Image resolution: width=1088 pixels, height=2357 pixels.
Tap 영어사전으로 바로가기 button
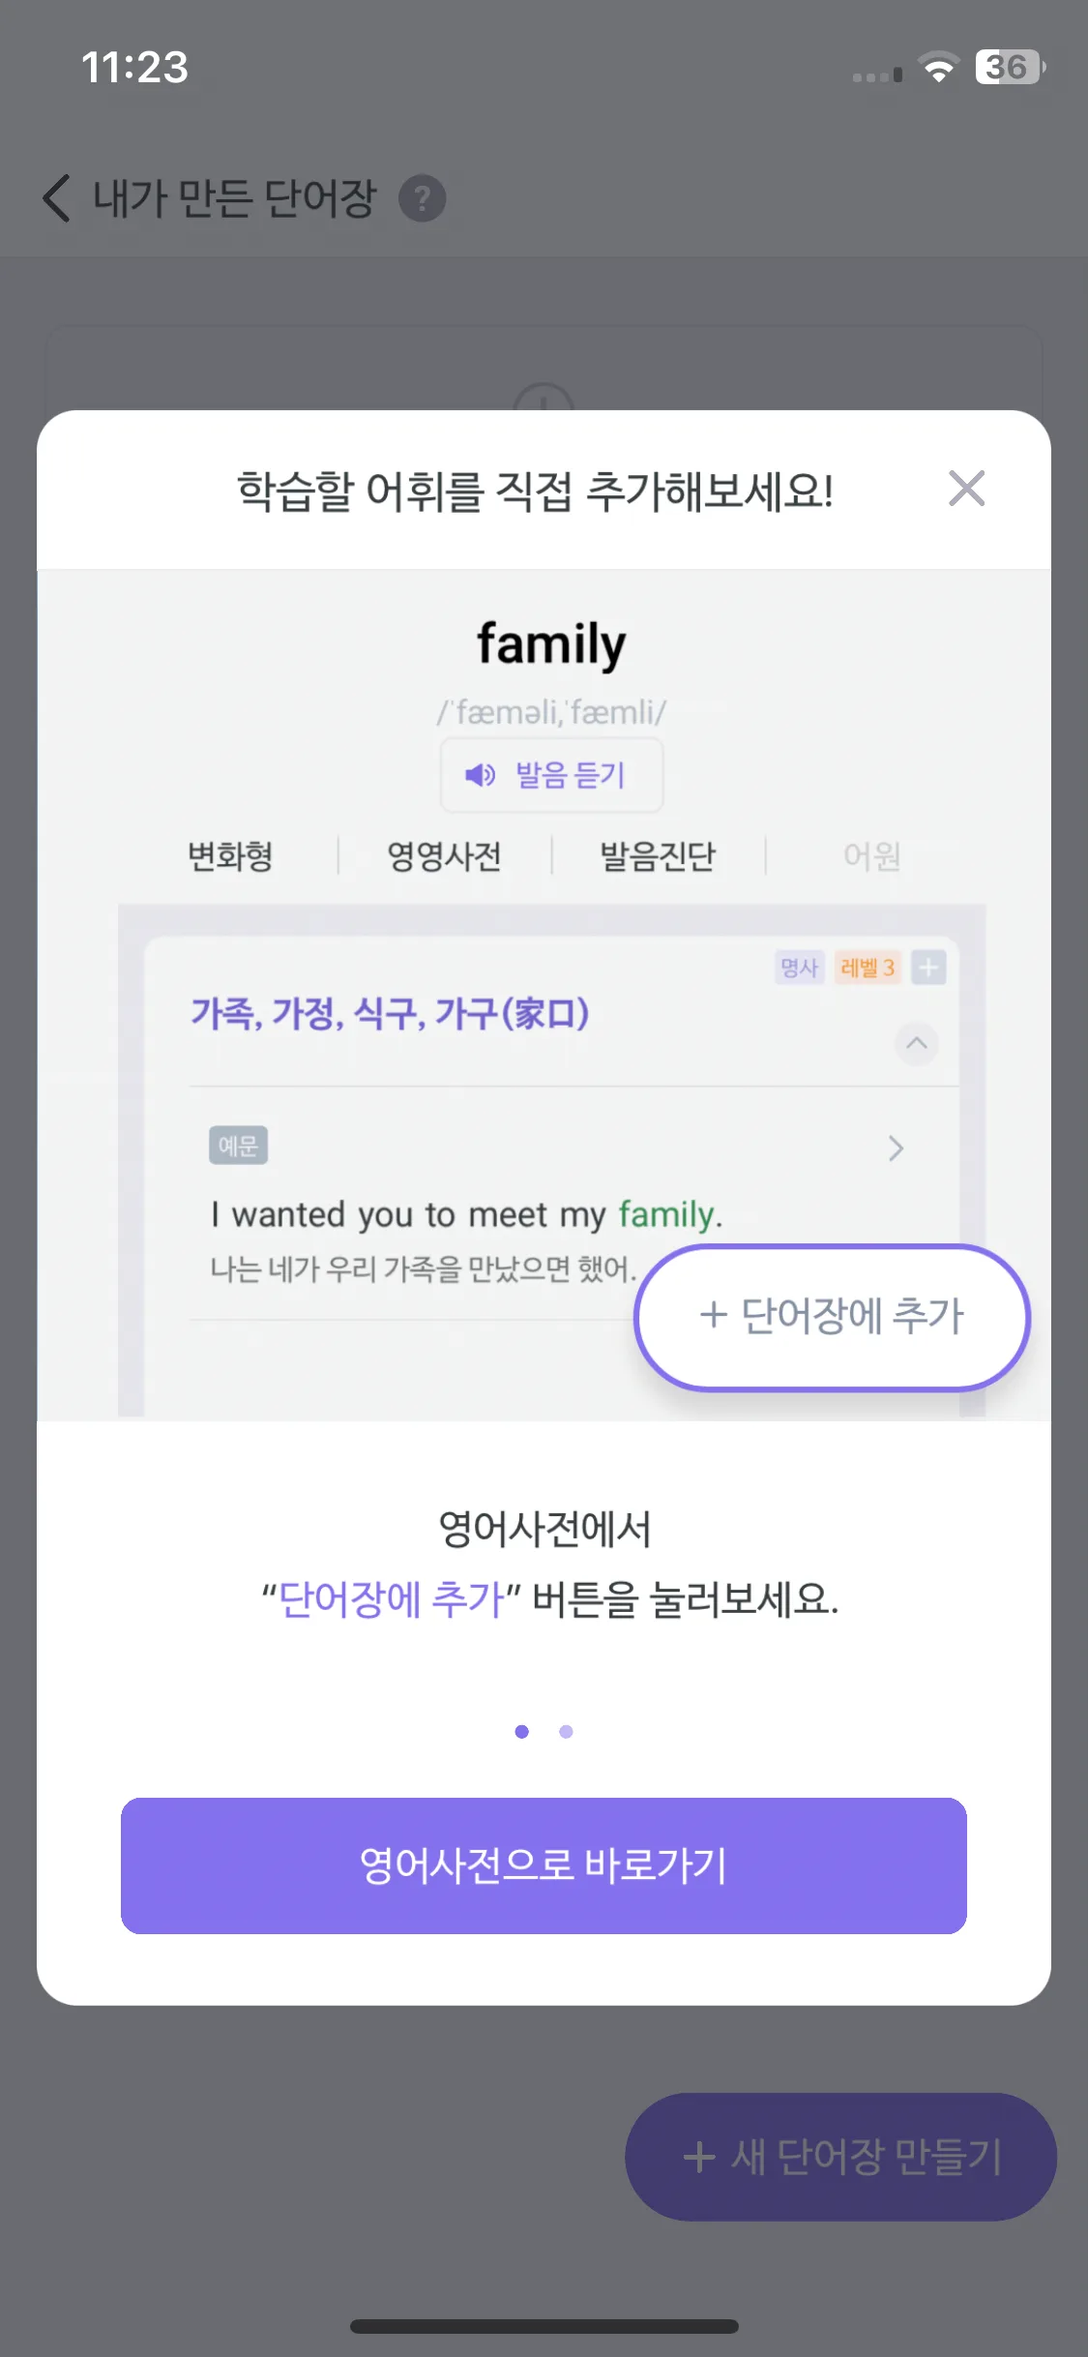(544, 1865)
